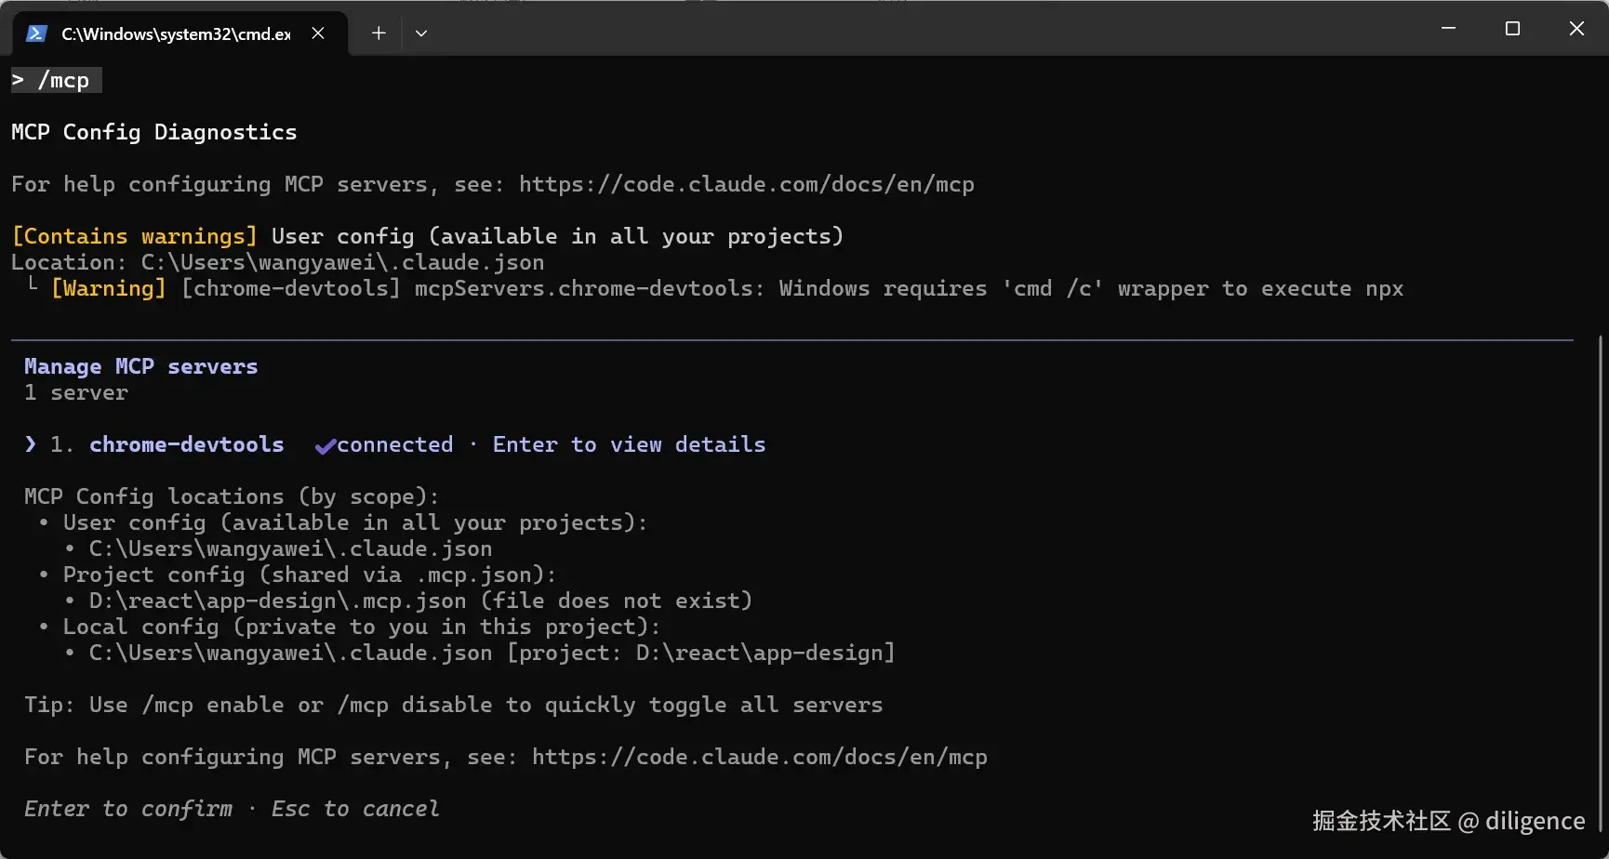The image size is (1609, 859).
Task: Click the terminal vertical scrollbar
Action: click(x=1601, y=576)
